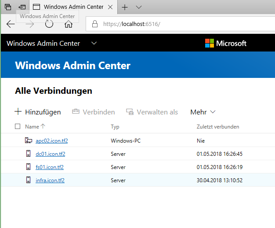Image resolution: width=275 pixels, height=228 pixels.
Task: Click the Microsoft logo
Action: (226, 43)
